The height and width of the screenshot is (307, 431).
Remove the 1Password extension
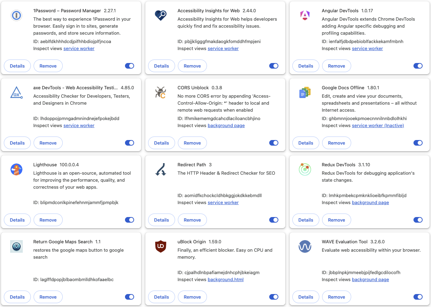(48, 66)
